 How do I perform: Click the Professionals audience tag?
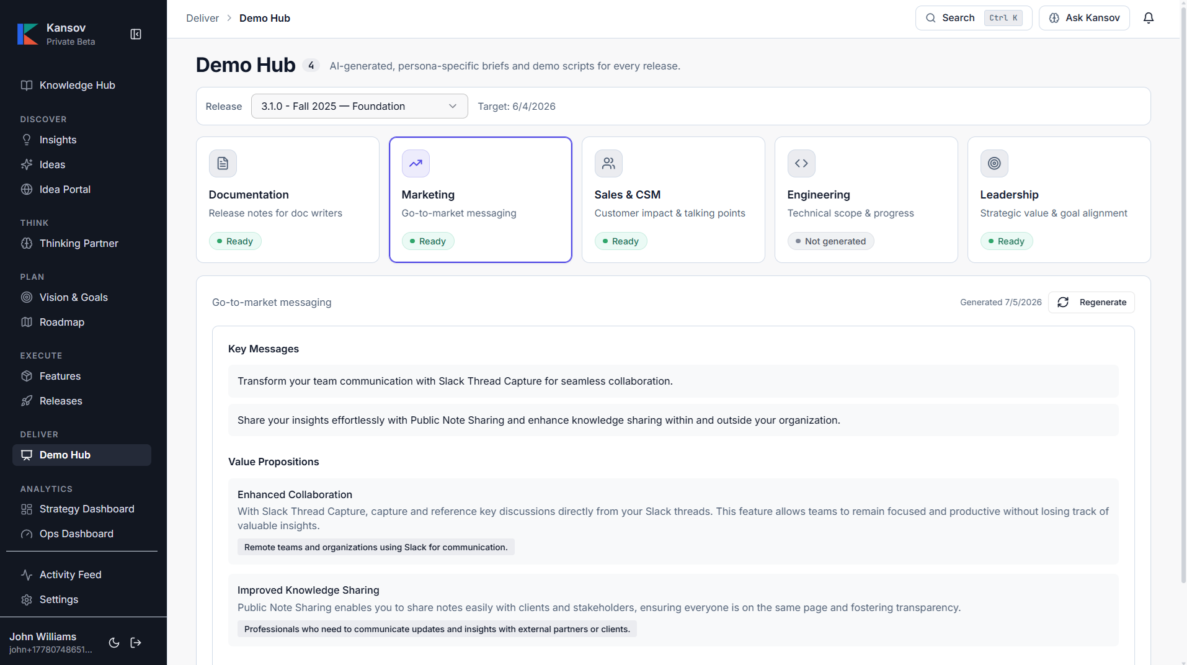click(x=437, y=629)
